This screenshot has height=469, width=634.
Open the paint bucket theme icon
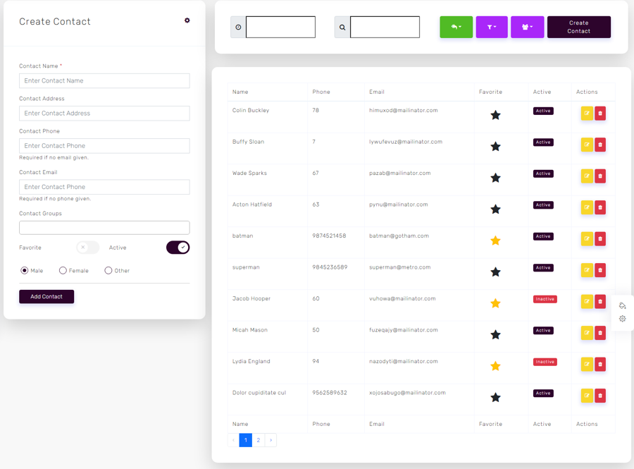coord(622,305)
